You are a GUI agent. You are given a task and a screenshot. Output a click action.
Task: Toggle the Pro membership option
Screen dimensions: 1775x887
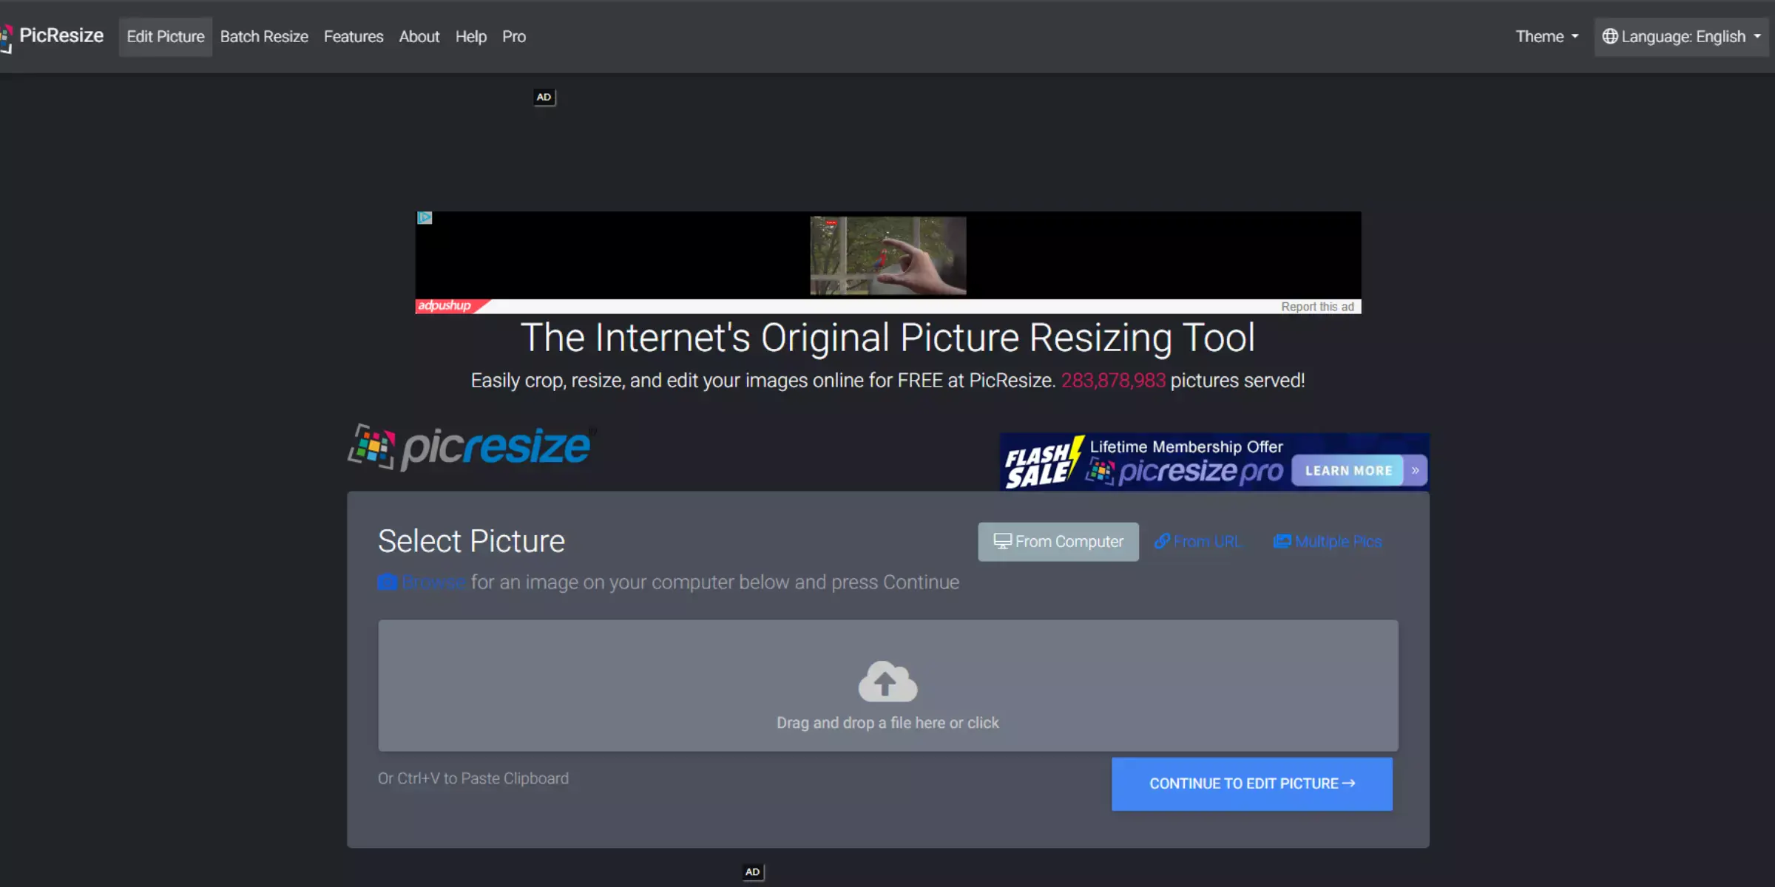point(514,36)
